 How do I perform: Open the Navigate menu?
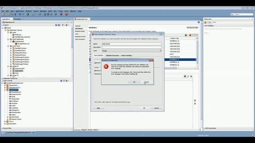pos(43,11)
